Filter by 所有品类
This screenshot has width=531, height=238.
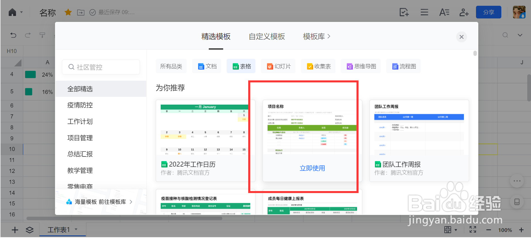tap(171, 66)
